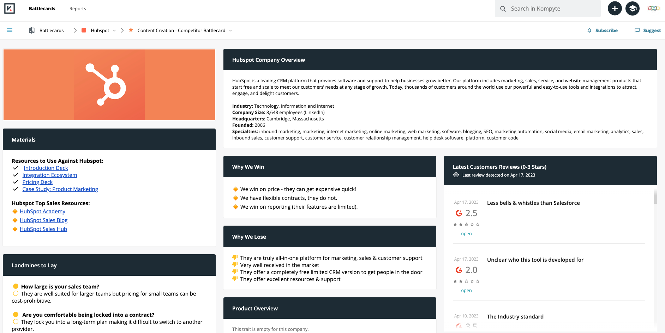Click the Landmines to Lay header

(109, 265)
